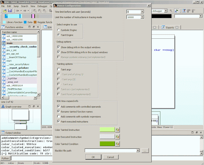The image size is (204, 165).
Task: Click the Color Tainted Instruction light green swatch
Action: 107,130
